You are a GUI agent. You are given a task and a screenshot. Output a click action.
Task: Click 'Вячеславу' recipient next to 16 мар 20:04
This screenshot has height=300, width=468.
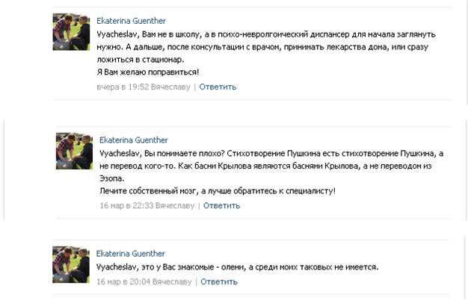tap(172, 282)
